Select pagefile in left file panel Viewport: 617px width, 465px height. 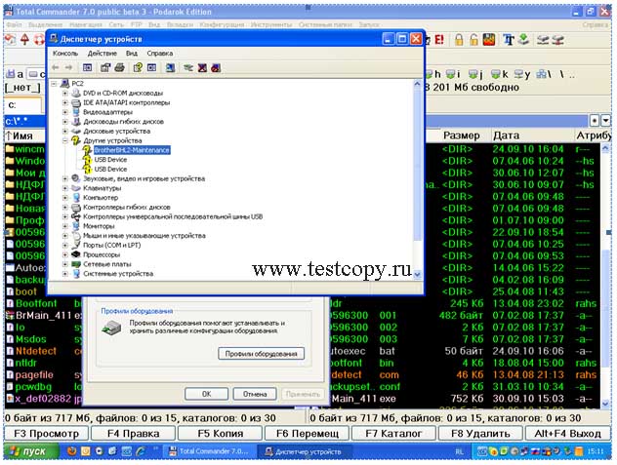34,375
